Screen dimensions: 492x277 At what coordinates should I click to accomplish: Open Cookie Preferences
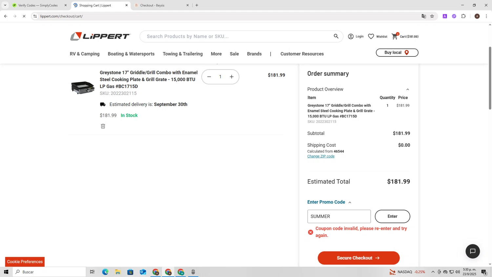pyautogui.click(x=25, y=262)
